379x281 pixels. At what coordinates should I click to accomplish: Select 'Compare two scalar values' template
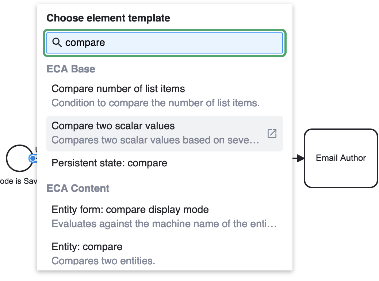(113, 126)
